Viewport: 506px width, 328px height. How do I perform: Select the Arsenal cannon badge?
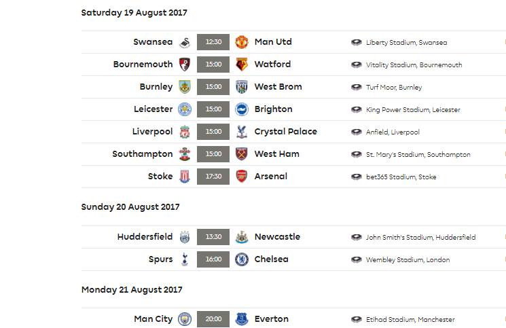[241, 177]
